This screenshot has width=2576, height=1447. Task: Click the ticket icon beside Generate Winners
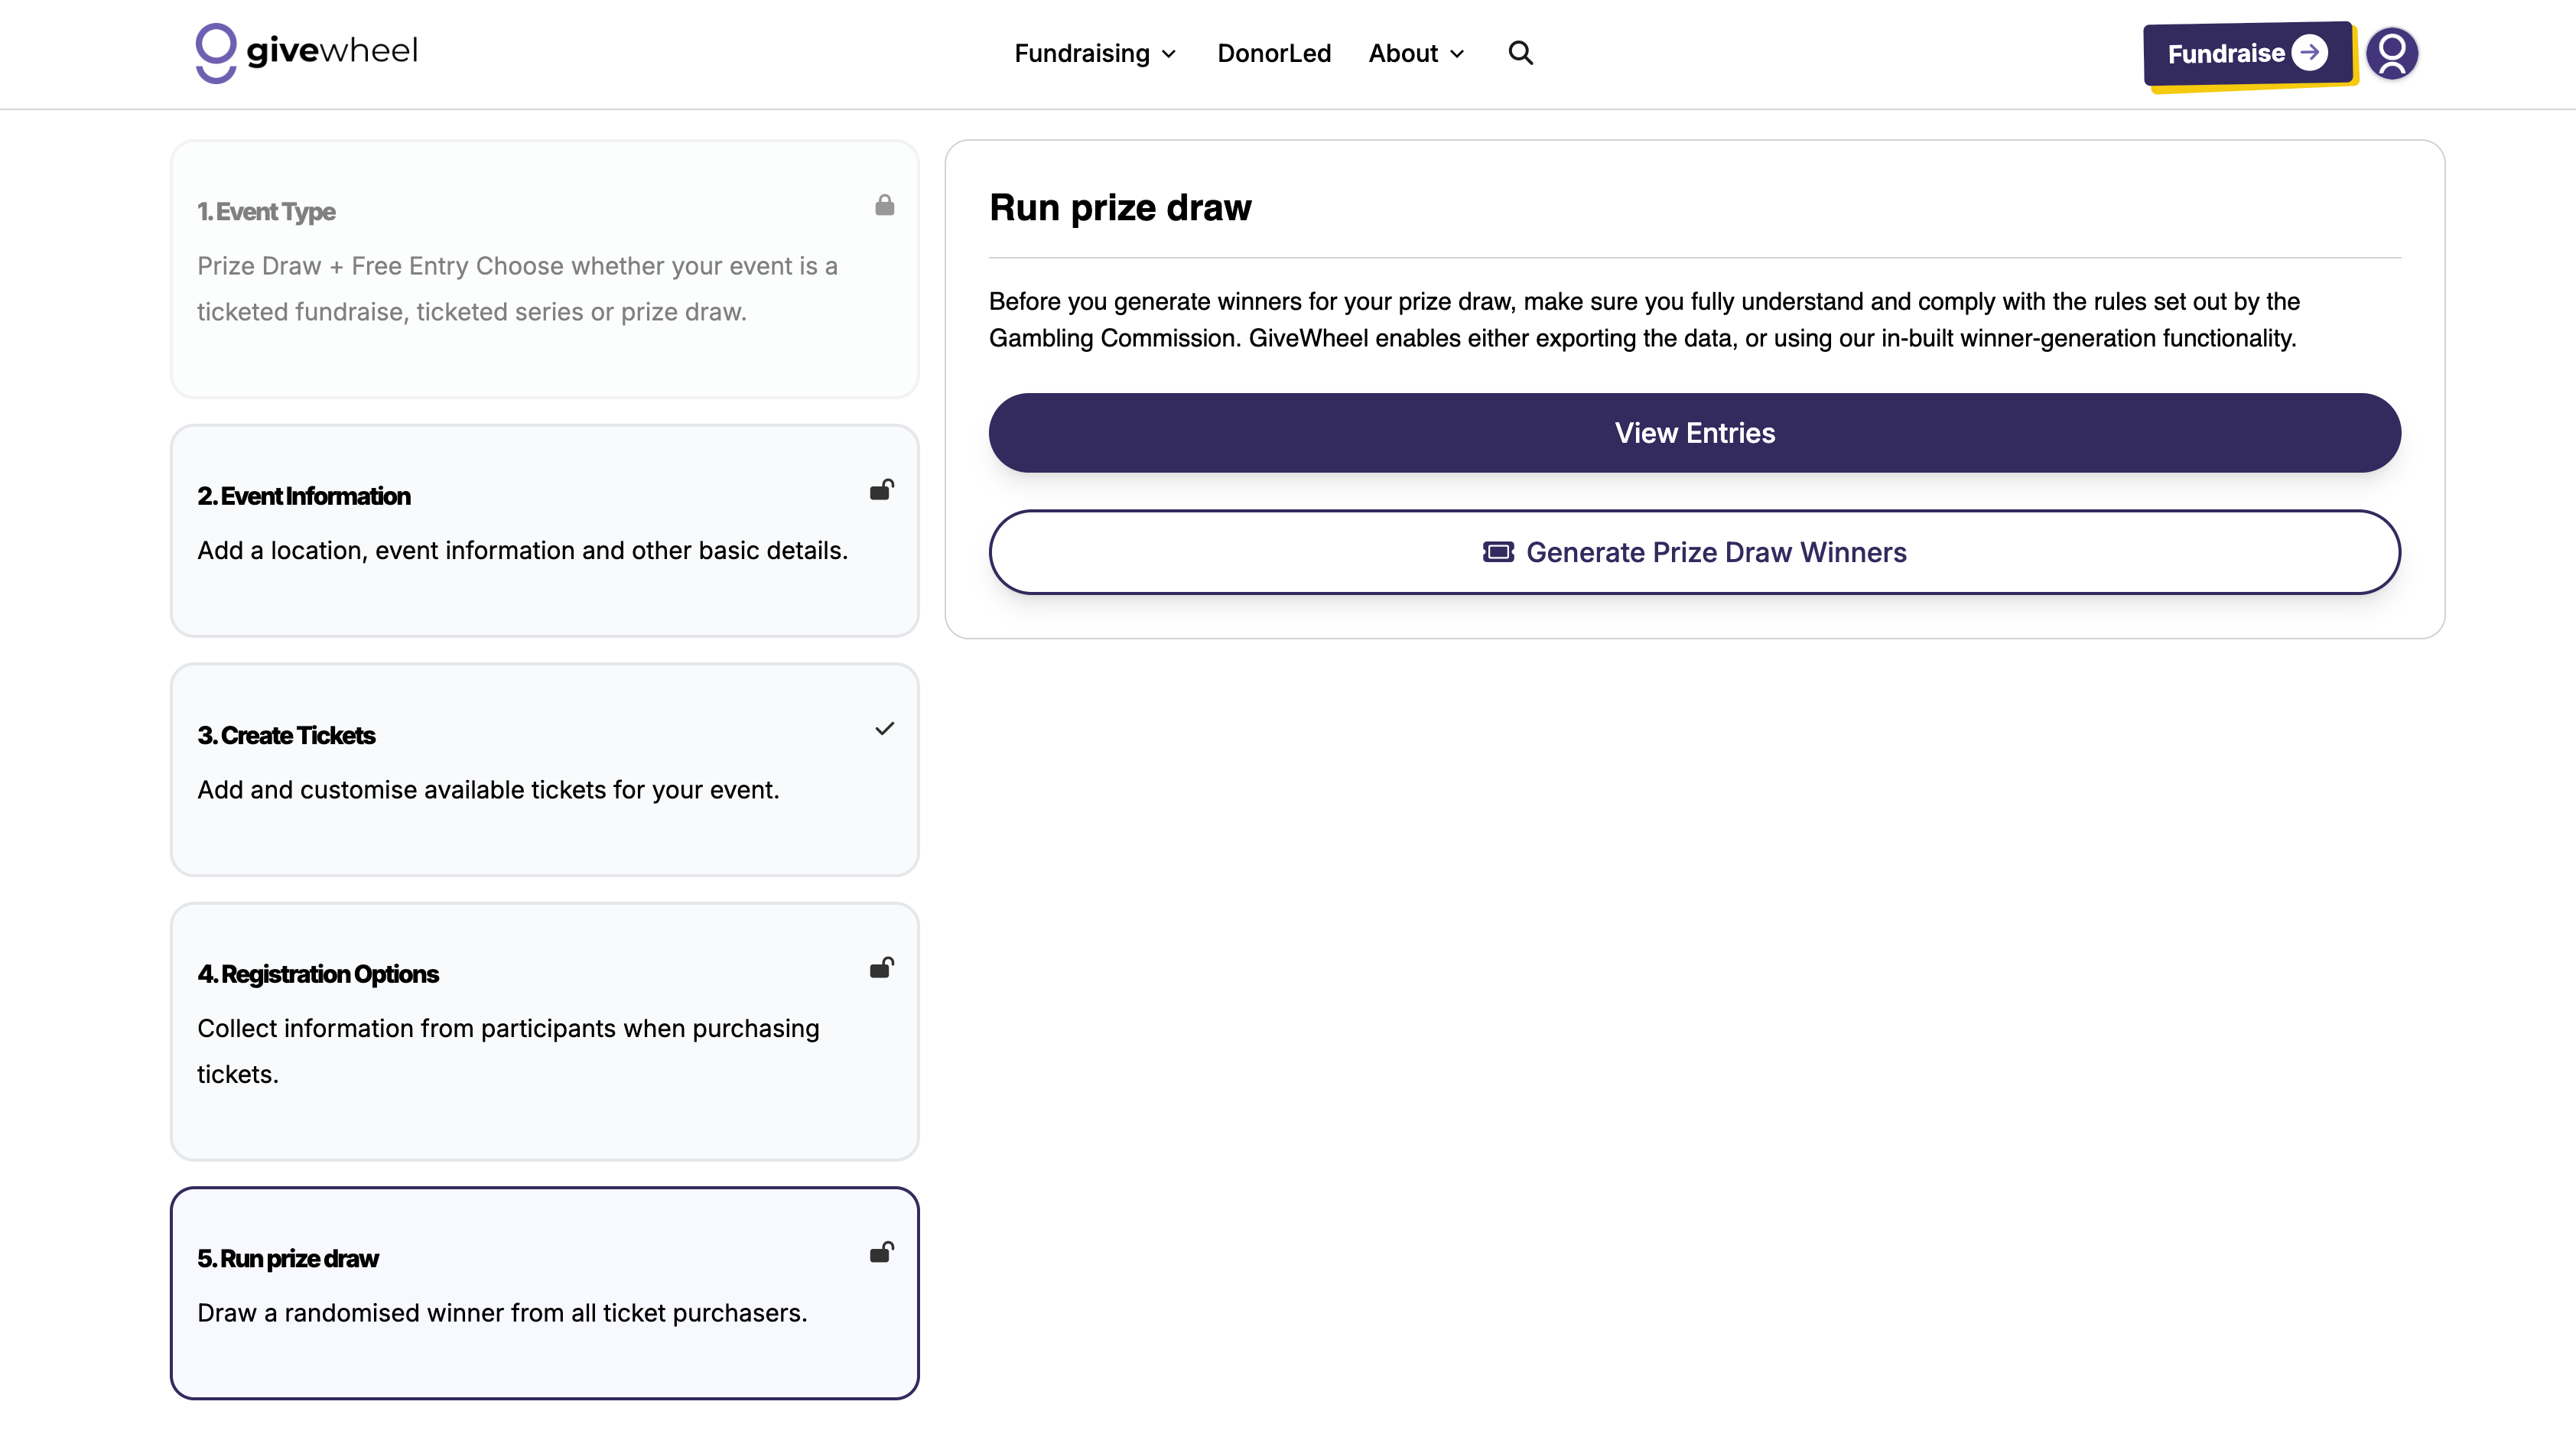point(1497,552)
